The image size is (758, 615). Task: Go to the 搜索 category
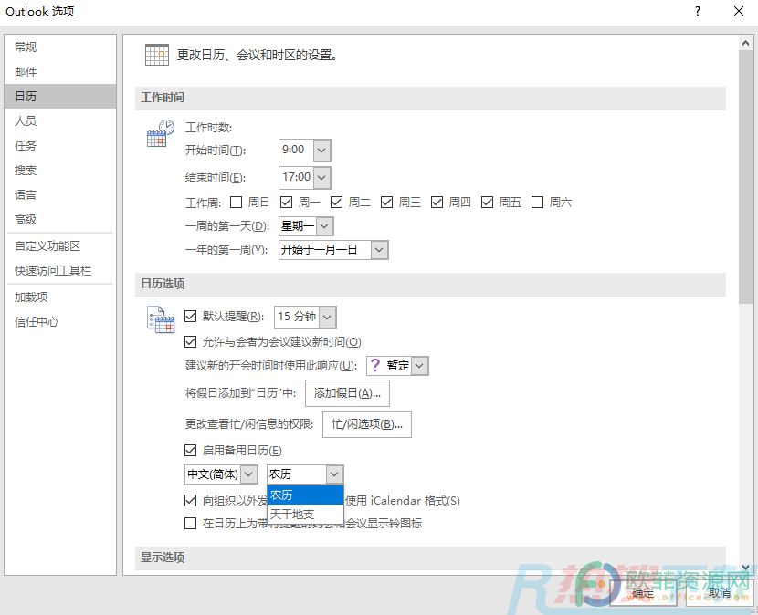point(60,170)
